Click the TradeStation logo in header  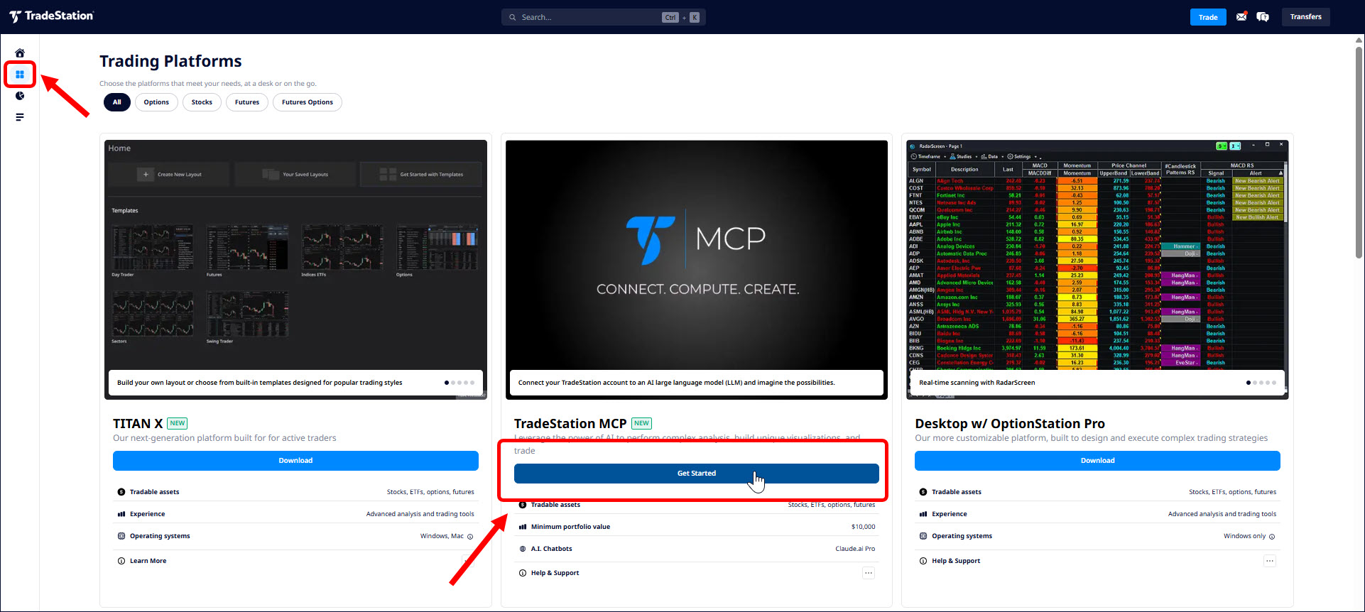(x=52, y=16)
